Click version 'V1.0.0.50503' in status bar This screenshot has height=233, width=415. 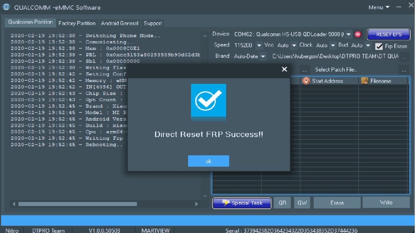point(104,230)
